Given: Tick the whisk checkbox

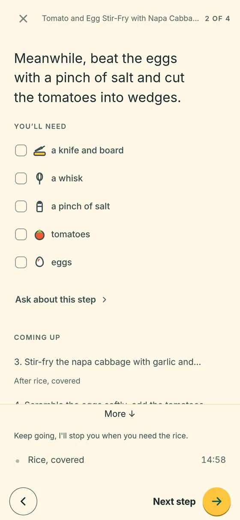Looking at the screenshot, I should point(21,178).
